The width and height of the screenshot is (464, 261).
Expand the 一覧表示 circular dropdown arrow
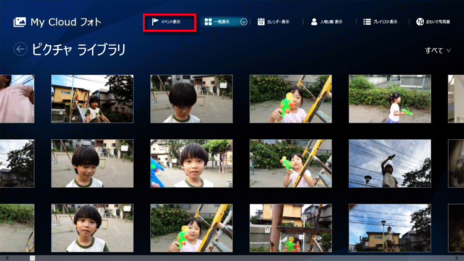(x=244, y=22)
